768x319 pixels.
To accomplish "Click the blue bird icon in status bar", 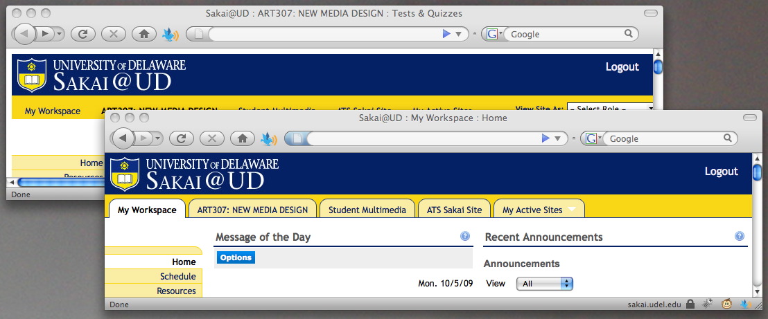I will [746, 304].
